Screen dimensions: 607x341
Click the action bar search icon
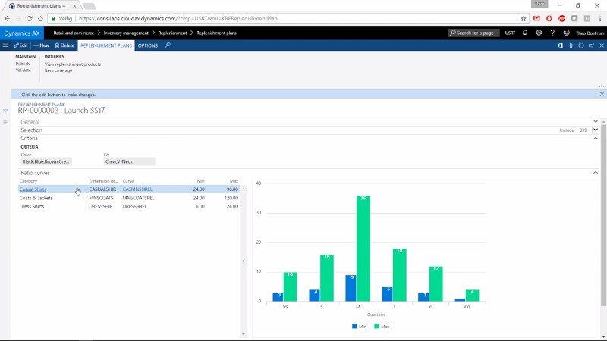tap(168, 45)
